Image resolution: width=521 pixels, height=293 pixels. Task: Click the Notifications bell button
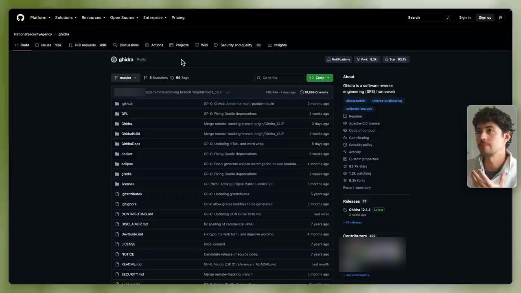point(338,59)
